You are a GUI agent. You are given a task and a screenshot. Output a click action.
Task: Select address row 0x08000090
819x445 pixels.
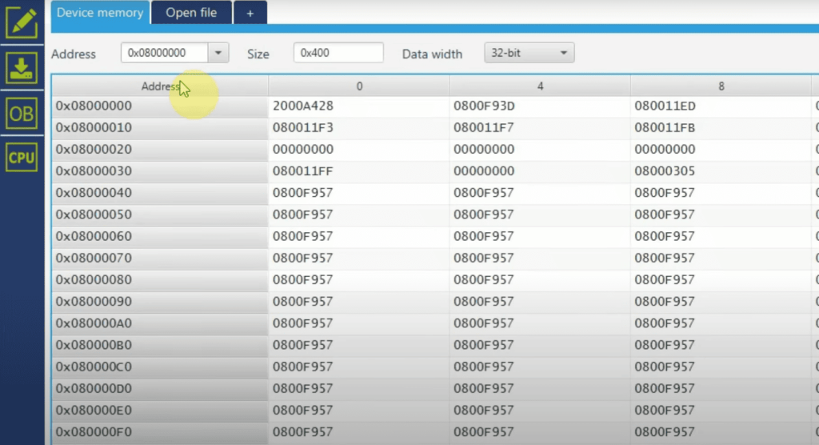pos(160,301)
